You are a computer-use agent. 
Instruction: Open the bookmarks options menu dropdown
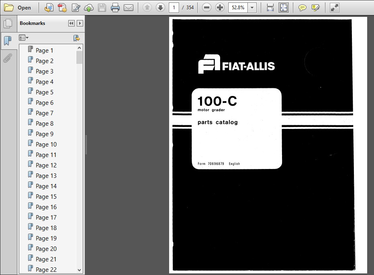pos(24,38)
